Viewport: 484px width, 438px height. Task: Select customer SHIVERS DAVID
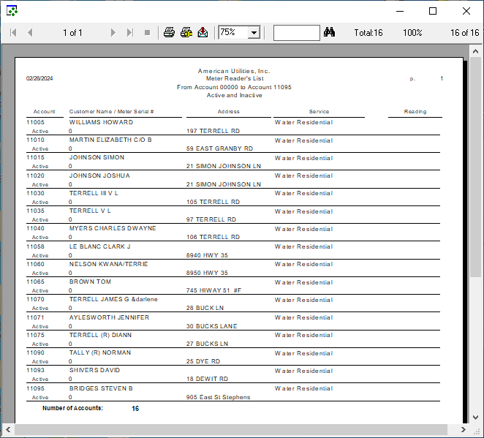(x=94, y=370)
